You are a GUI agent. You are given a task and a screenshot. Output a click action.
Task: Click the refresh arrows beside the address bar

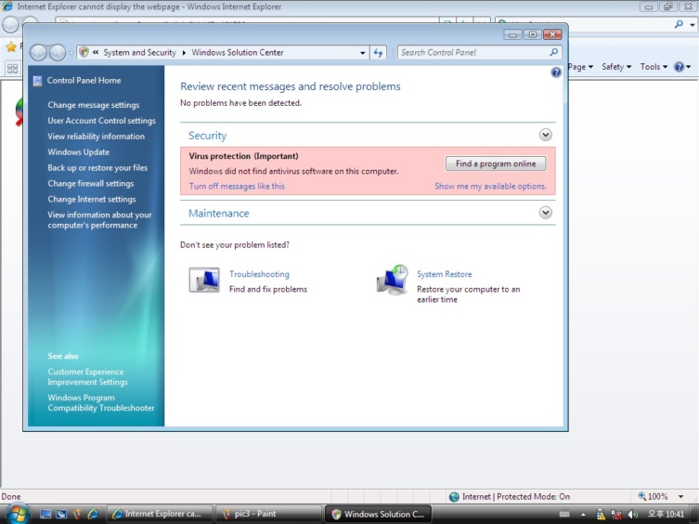point(378,53)
